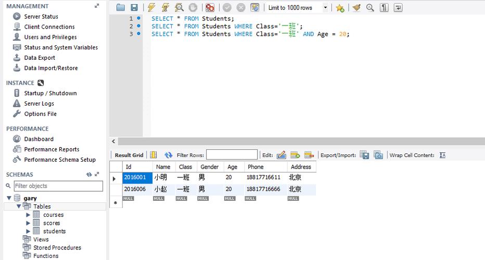The height and width of the screenshot is (260, 485).
Task: Sort by Id column header
Action: (x=138, y=167)
